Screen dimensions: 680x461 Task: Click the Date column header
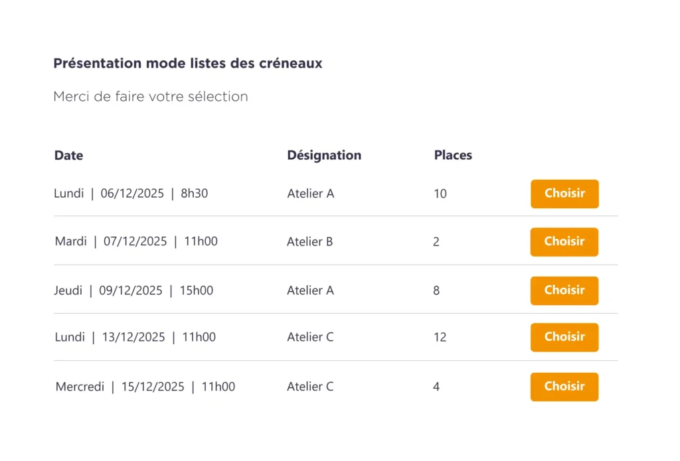coord(68,155)
